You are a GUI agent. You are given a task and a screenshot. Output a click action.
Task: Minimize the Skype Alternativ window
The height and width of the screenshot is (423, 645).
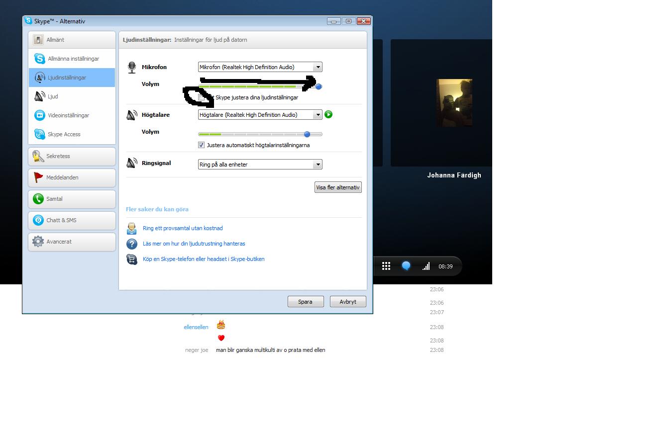click(333, 21)
